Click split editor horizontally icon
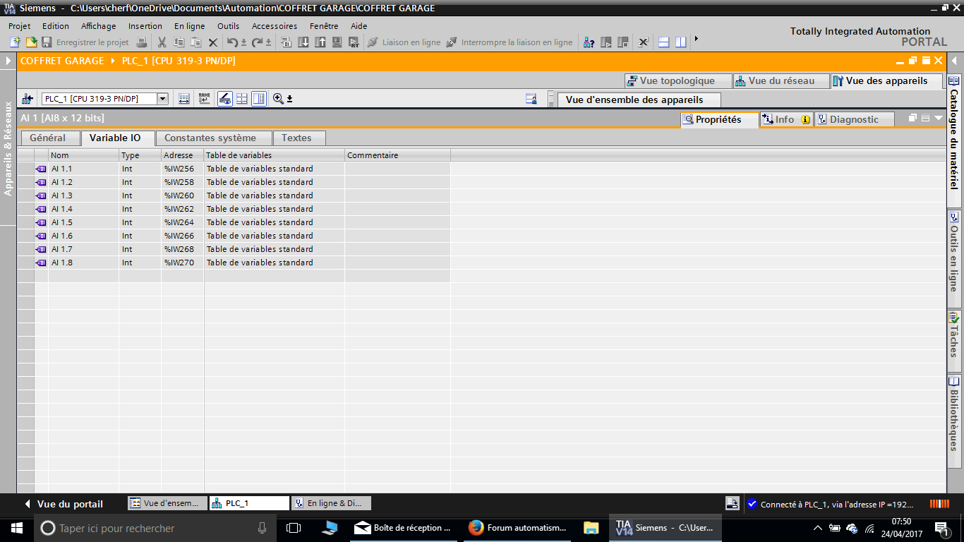 663,42
